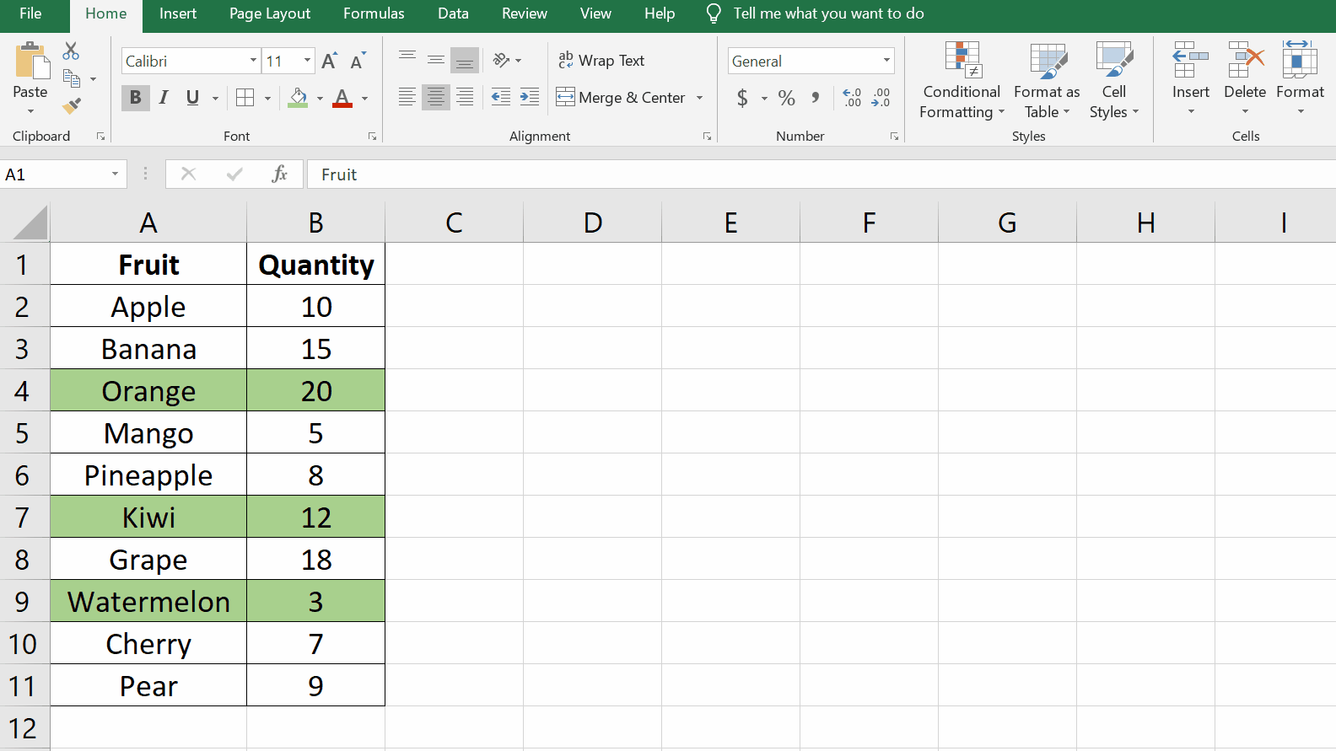Apply Accounting dollar format
This screenshot has height=751, width=1336.
(x=742, y=98)
